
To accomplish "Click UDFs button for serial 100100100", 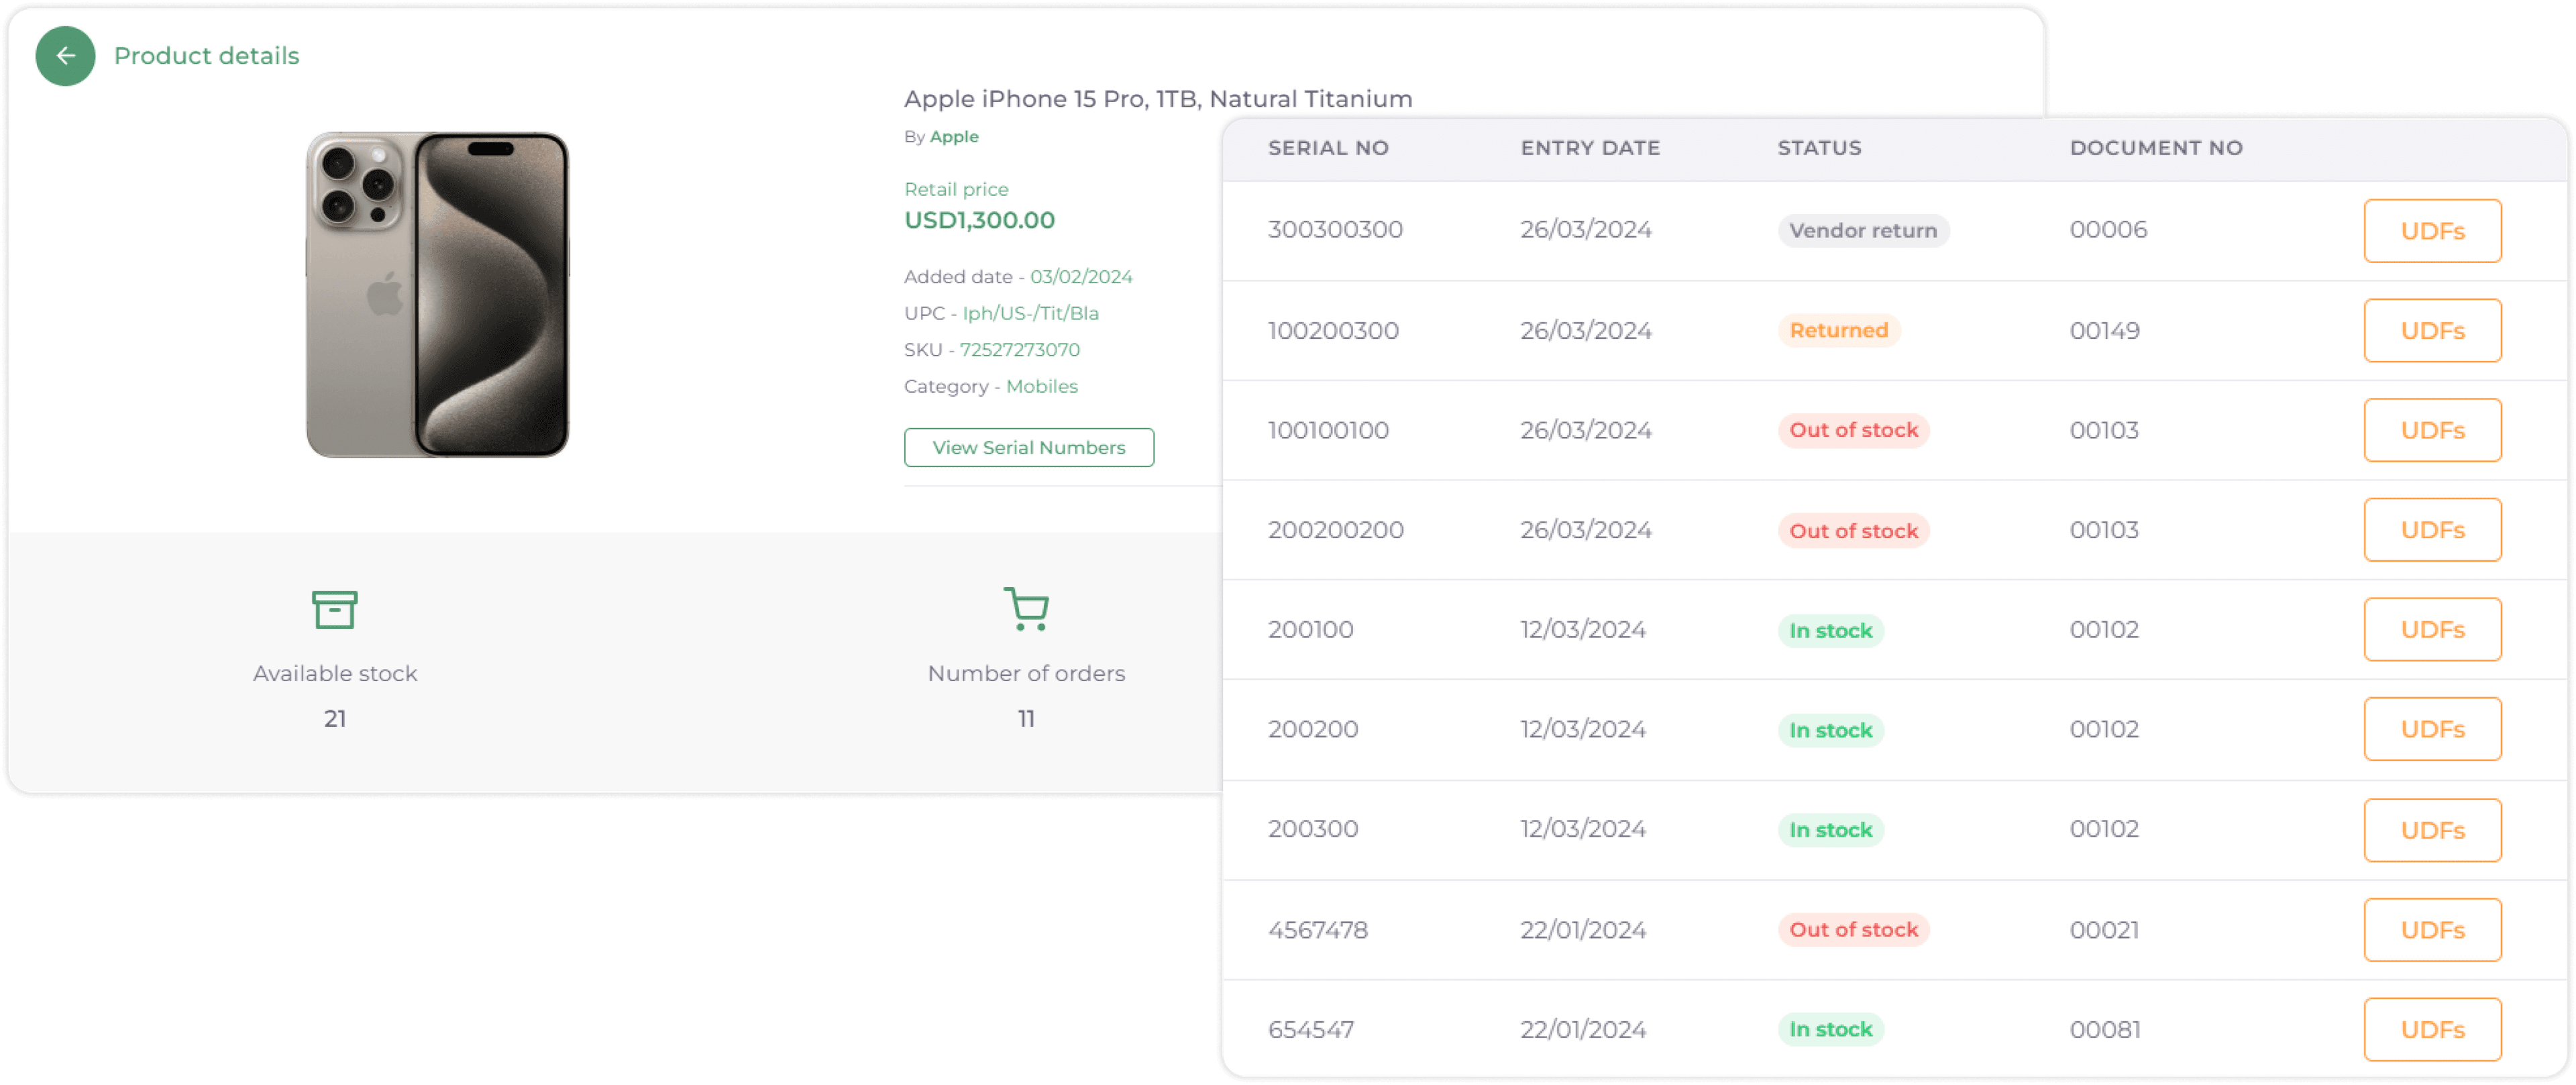I will coord(2431,431).
